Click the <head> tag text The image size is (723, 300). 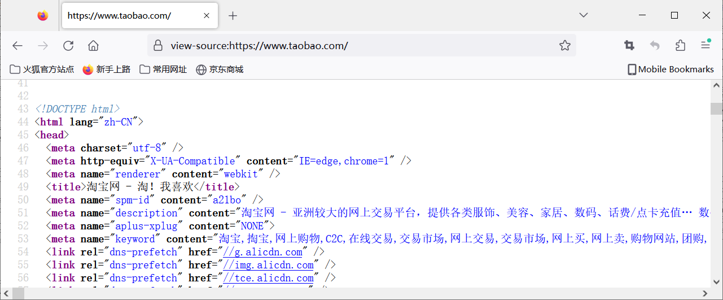51,135
